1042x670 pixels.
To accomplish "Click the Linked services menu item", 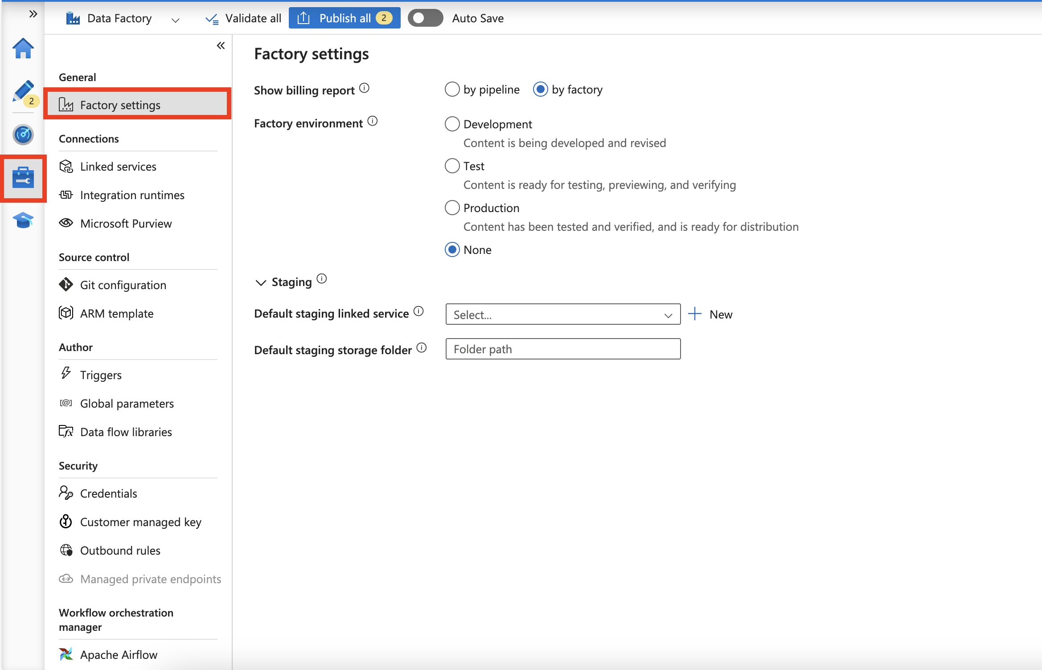I will (x=118, y=165).
